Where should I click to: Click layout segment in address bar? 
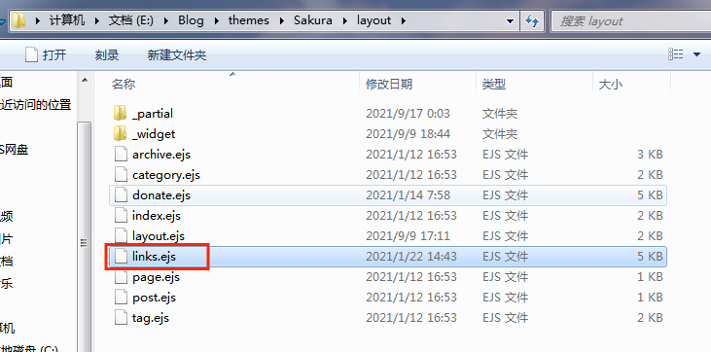[x=374, y=20]
